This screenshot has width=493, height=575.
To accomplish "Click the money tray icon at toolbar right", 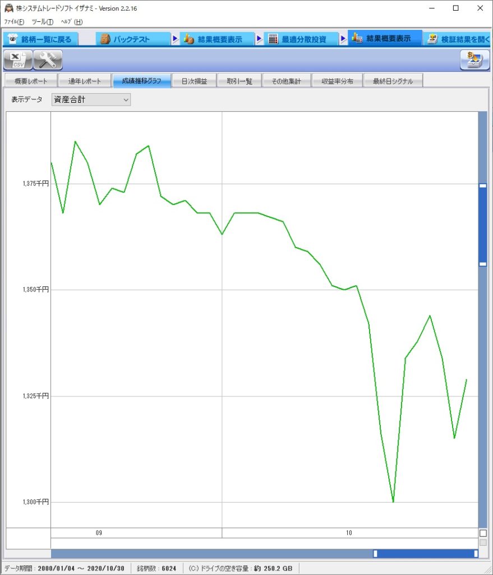I will 474,60.
